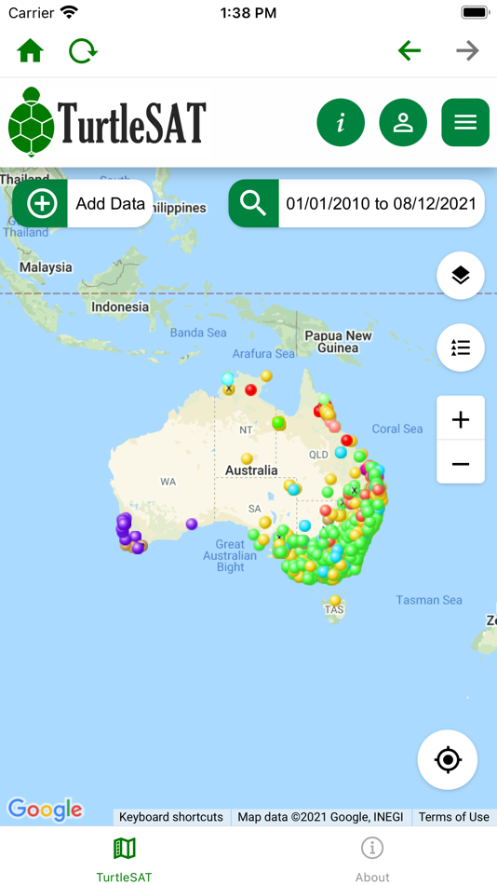Viewport: 497px width, 885px height.
Task: Open the Google logo link
Action: point(45,810)
